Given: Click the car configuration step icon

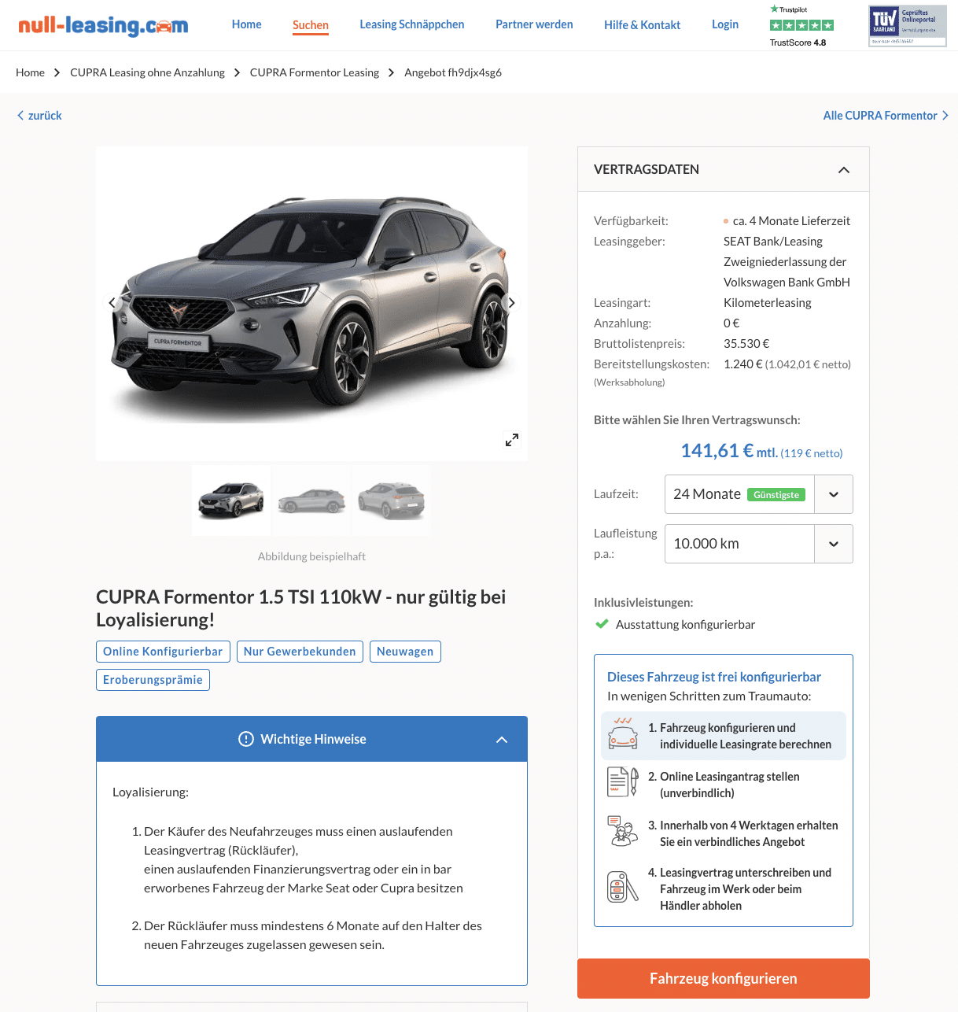Looking at the screenshot, I should (x=623, y=735).
